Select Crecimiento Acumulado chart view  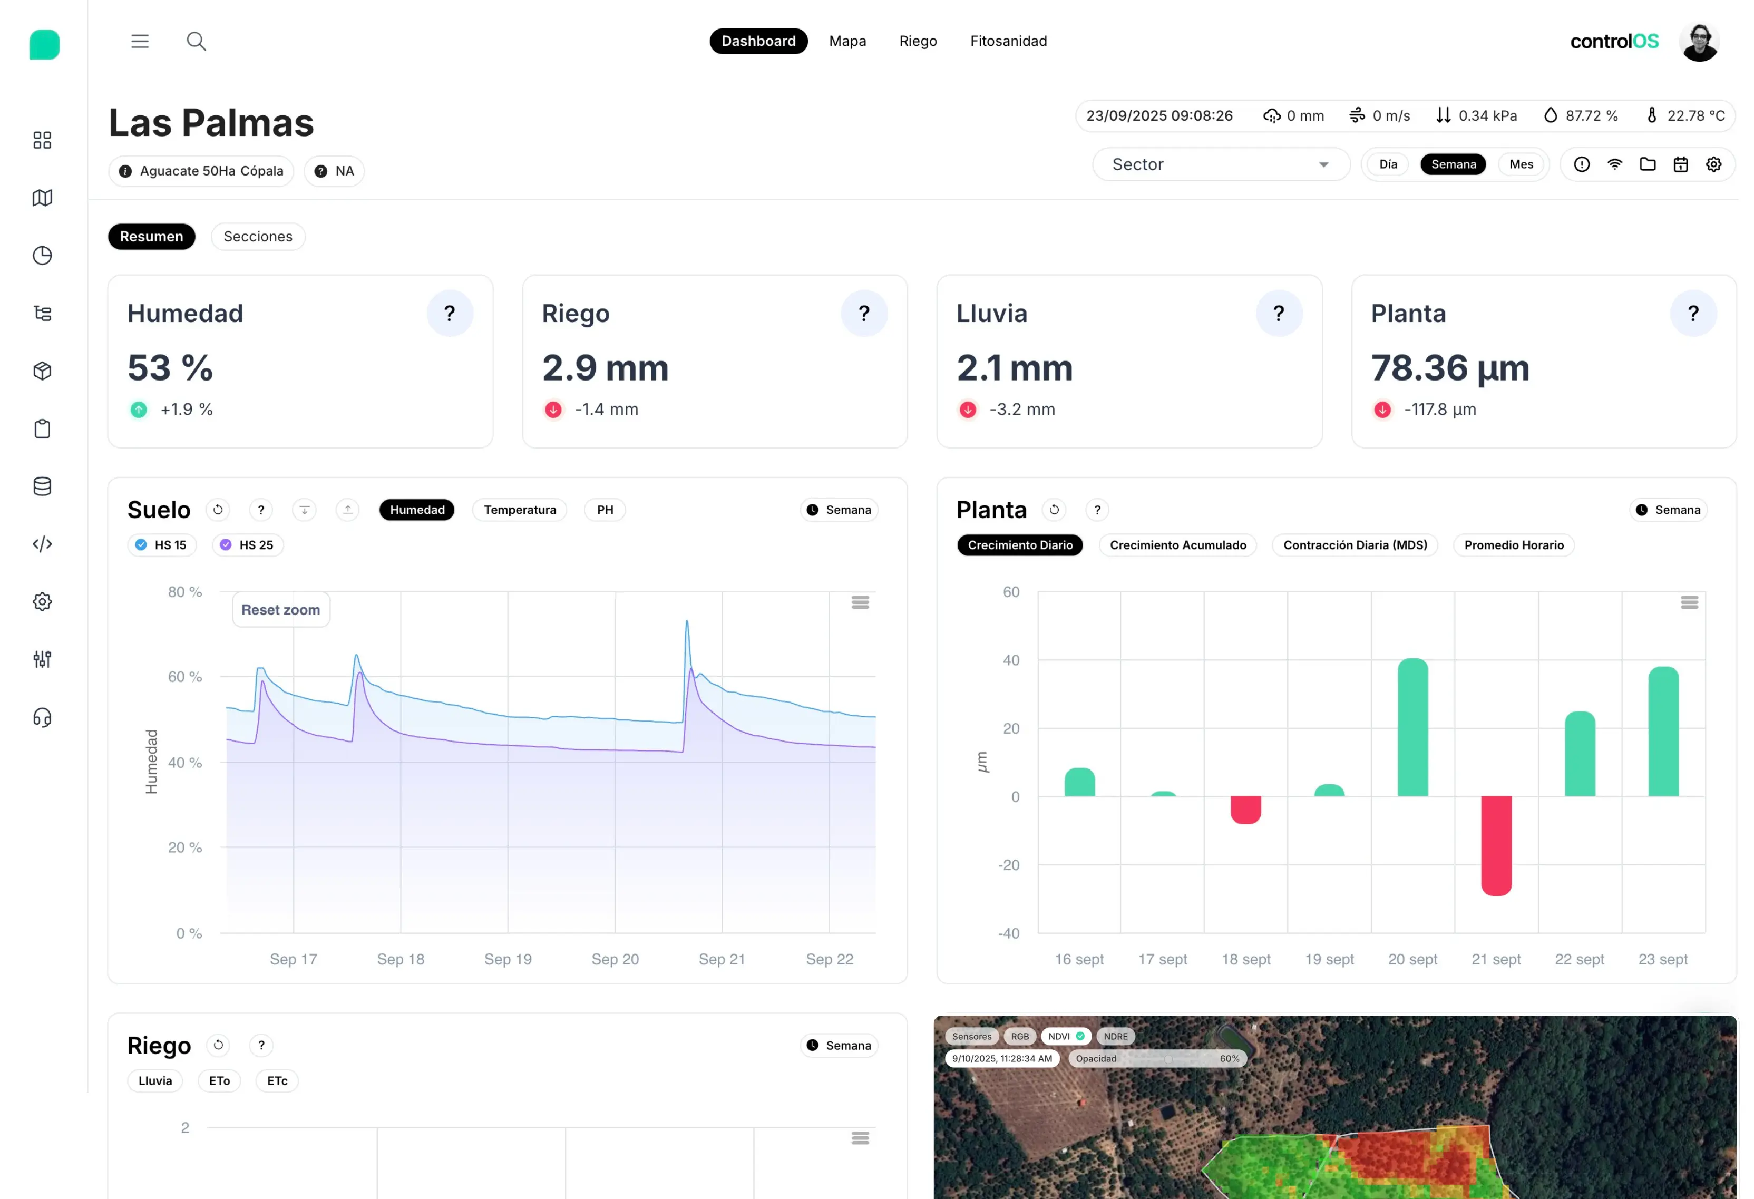[x=1177, y=545]
